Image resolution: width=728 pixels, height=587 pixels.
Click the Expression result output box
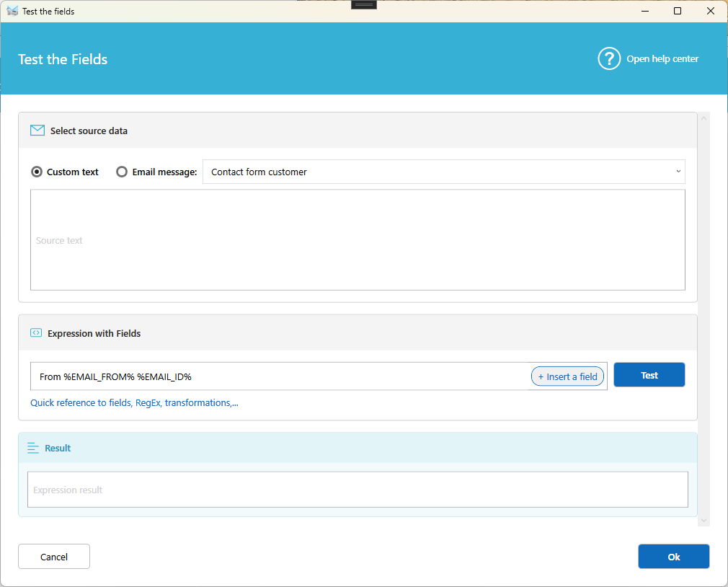(x=358, y=490)
